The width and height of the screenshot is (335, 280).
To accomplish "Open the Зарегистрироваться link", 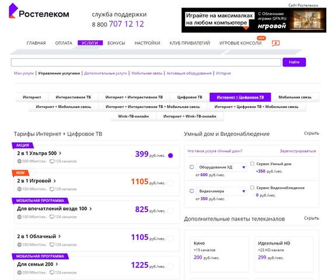I will point(298,151).
